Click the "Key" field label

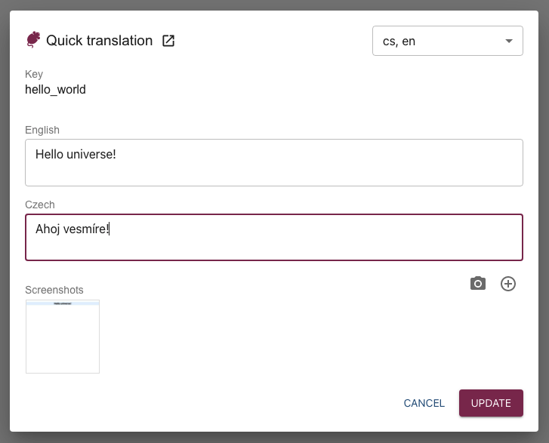[34, 75]
